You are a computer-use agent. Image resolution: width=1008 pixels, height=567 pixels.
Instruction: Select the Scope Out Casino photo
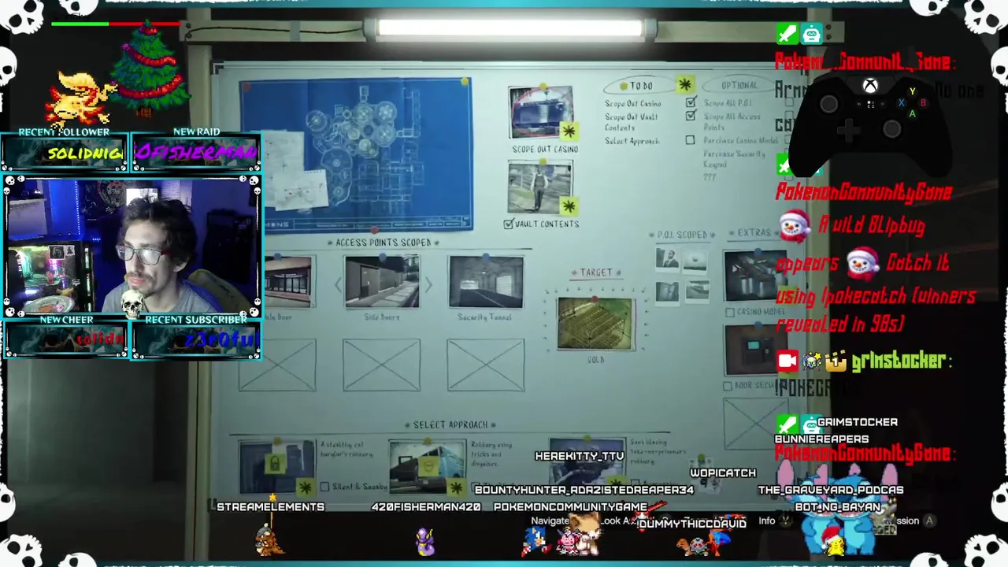[540, 114]
